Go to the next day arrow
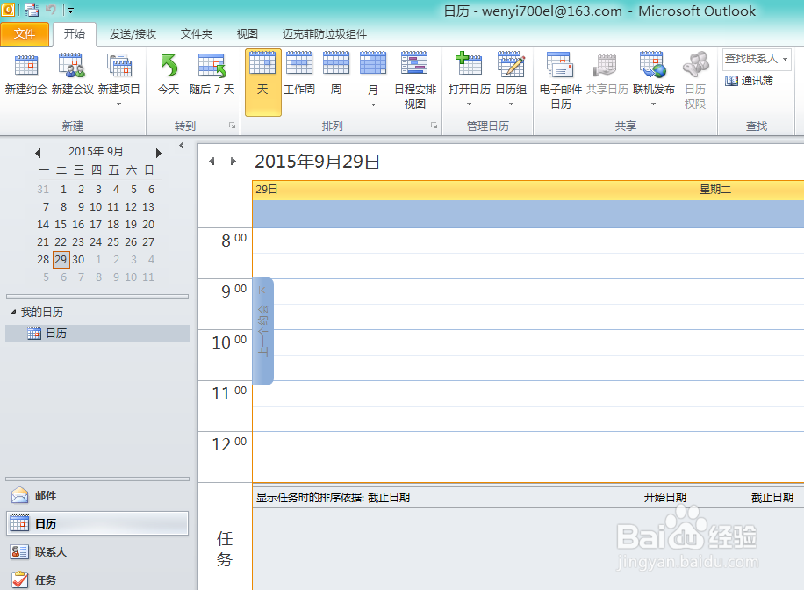The image size is (804, 590). pyautogui.click(x=233, y=161)
